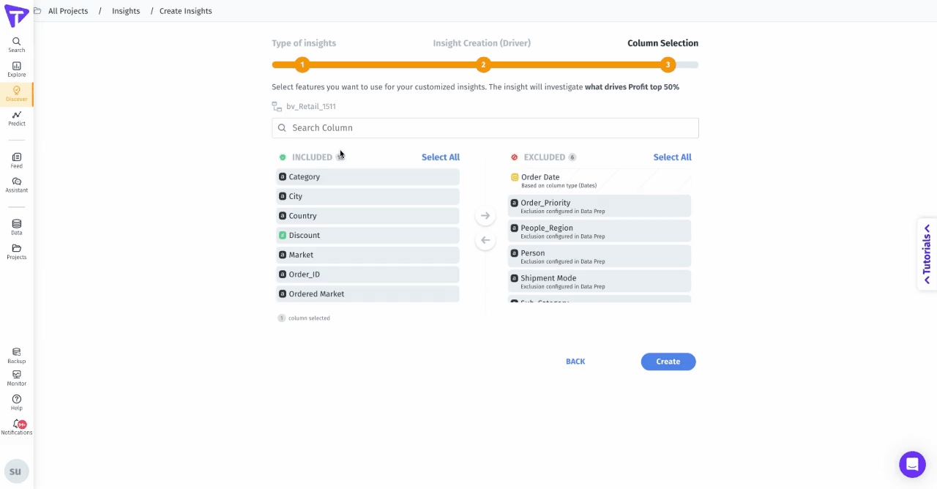Click the Create button

[x=668, y=362]
